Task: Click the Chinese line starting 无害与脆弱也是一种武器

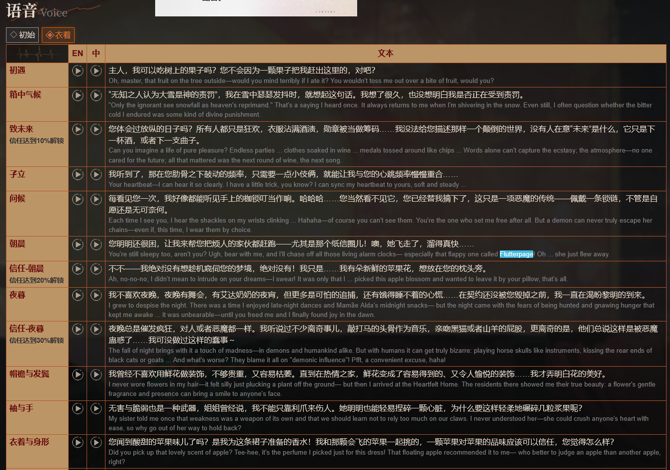Action: [346, 408]
